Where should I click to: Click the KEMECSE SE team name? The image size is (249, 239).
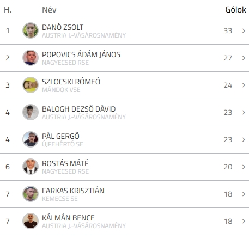[60, 199]
